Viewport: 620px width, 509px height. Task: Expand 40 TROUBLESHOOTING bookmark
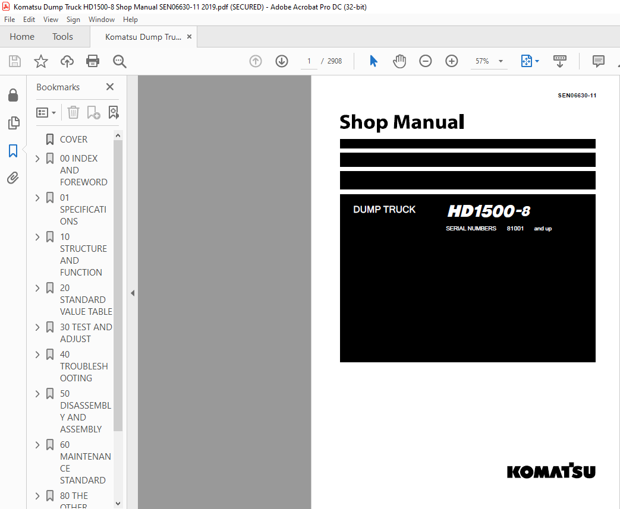click(37, 355)
